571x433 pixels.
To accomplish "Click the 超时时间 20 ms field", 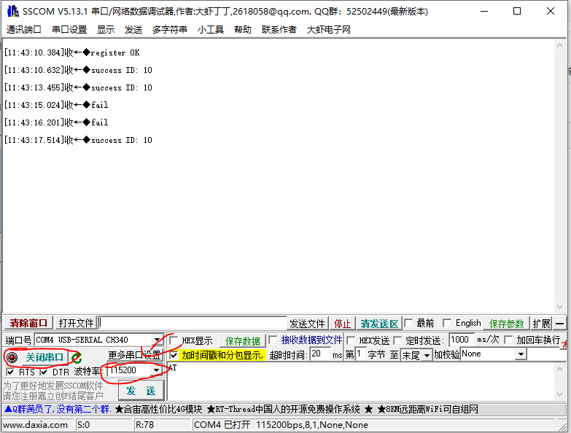I will point(320,354).
